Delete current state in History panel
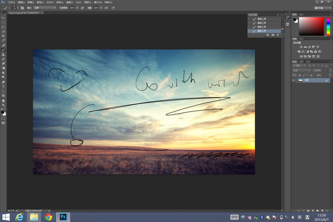Screen dimensions: 333x222 278,35
